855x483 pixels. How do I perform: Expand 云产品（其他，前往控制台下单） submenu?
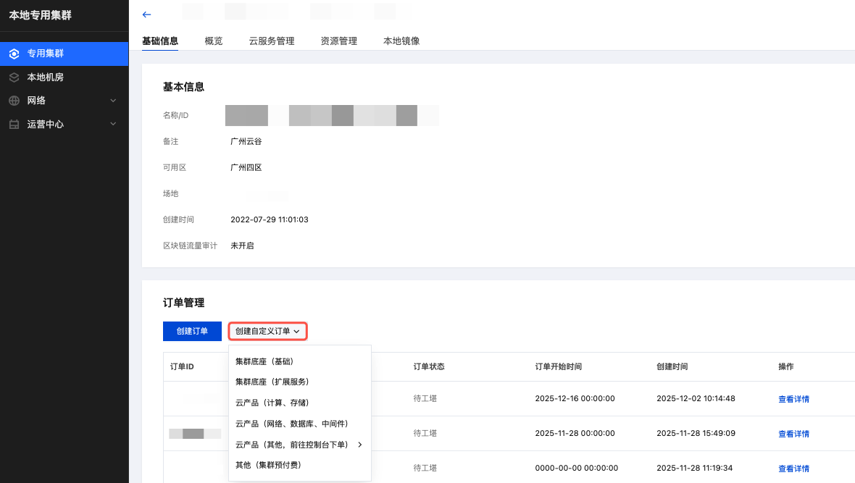click(359, 445)
